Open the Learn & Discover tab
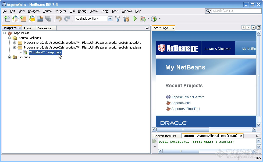This screenshot has height=162, width=263. click(x=218, y=49)
